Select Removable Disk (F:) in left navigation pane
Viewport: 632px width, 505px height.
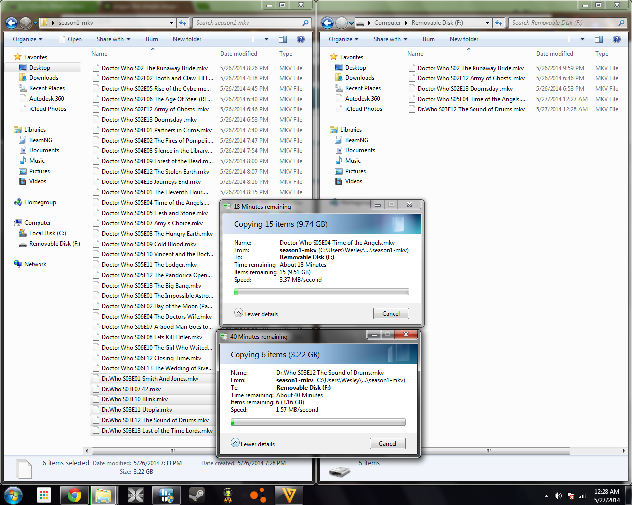(54, 244)
